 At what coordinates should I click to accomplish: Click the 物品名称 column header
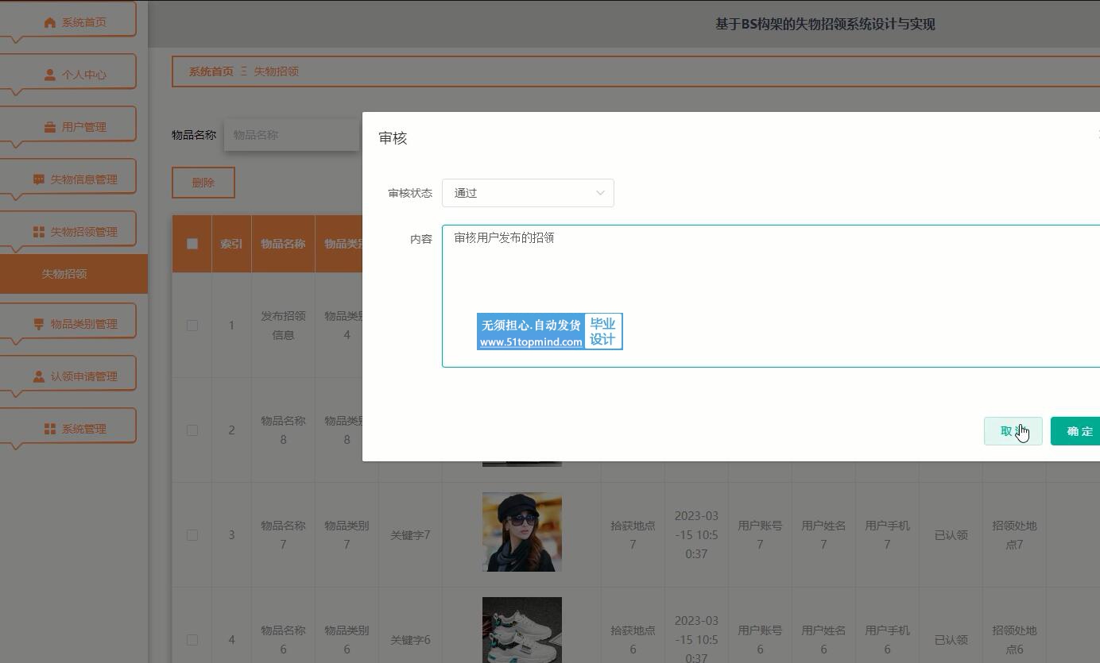point(283,244)
